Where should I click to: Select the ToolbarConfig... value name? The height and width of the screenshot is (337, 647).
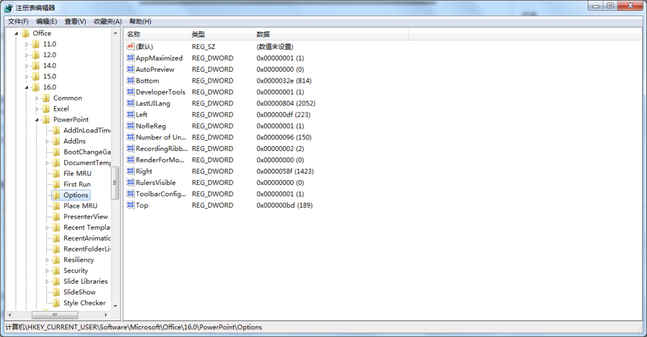click(x=161, y=194)
